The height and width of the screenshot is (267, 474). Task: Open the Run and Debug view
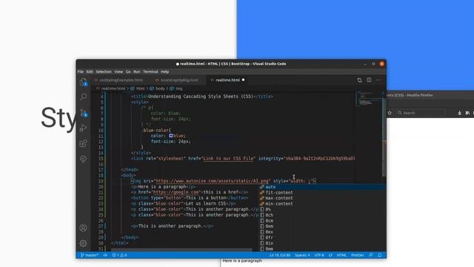click(x=83, y=128)
